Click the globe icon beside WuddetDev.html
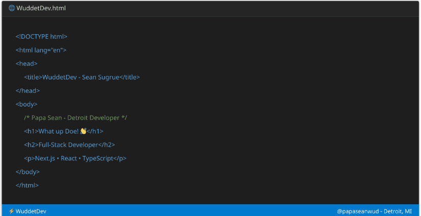This screenshot has height=216, width=421. pos(12,9)
